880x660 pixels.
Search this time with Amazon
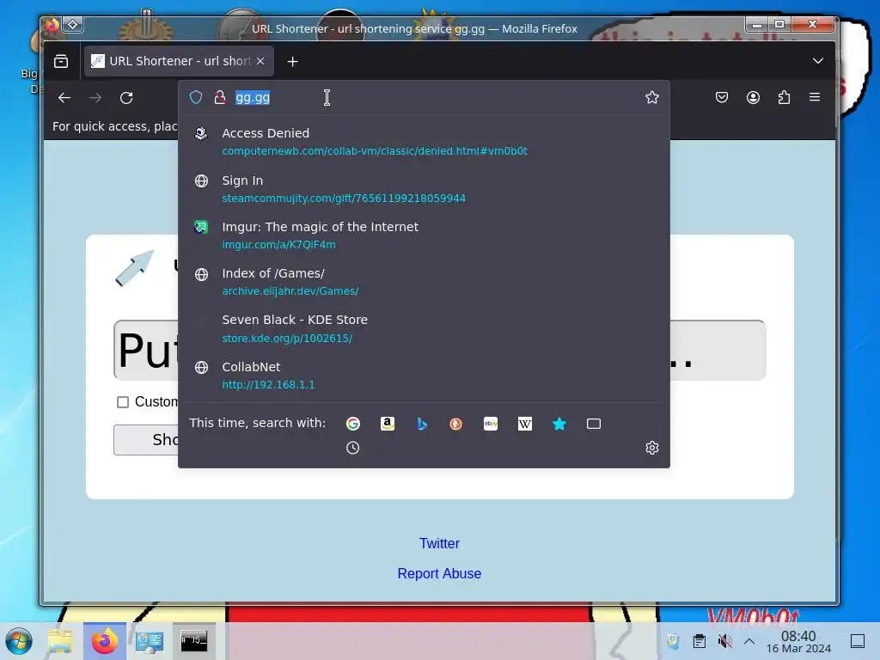[388, 424]
